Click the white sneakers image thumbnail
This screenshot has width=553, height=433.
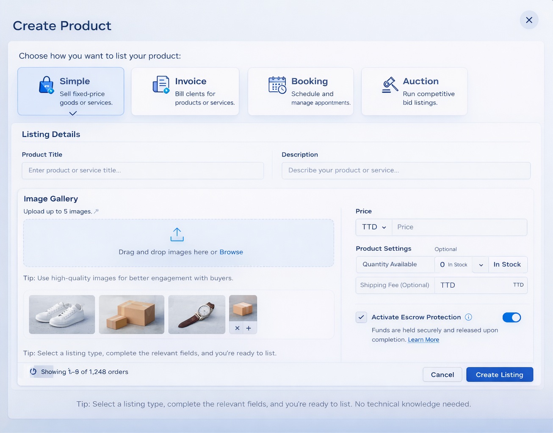tap(61, 314)
